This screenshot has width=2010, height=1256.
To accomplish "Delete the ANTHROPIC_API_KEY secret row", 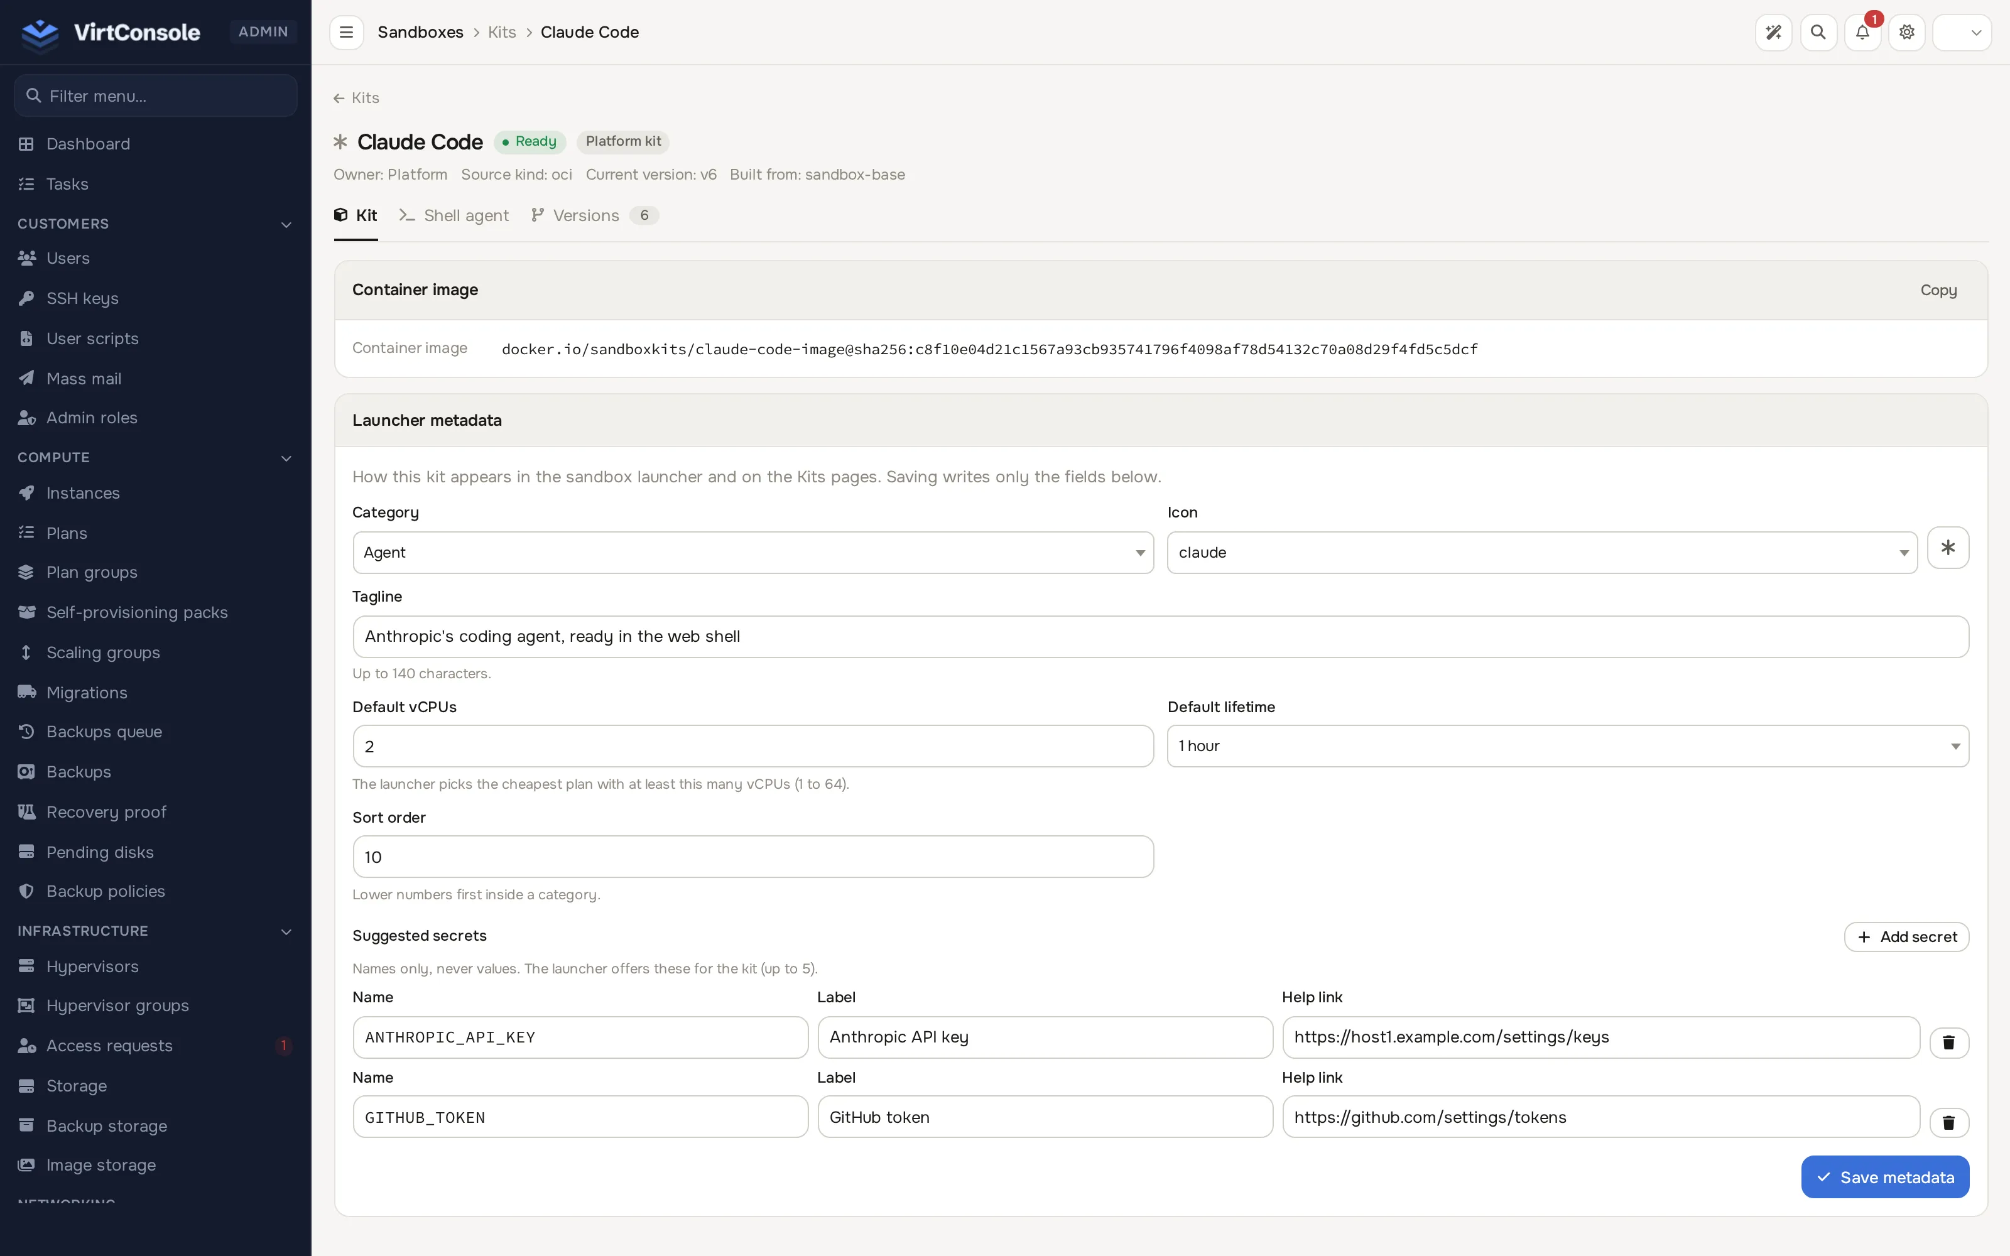I will coord(1948,1042).
